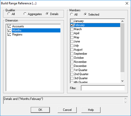Click the Cancel button

tap(67, 110)
